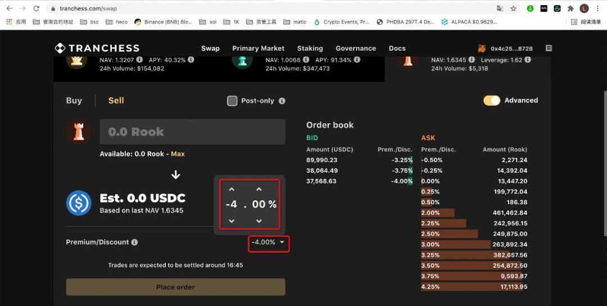Increase the integer percent with up chevron
Image resolution: width=607 pixels, height=306 pixels.
232,190
